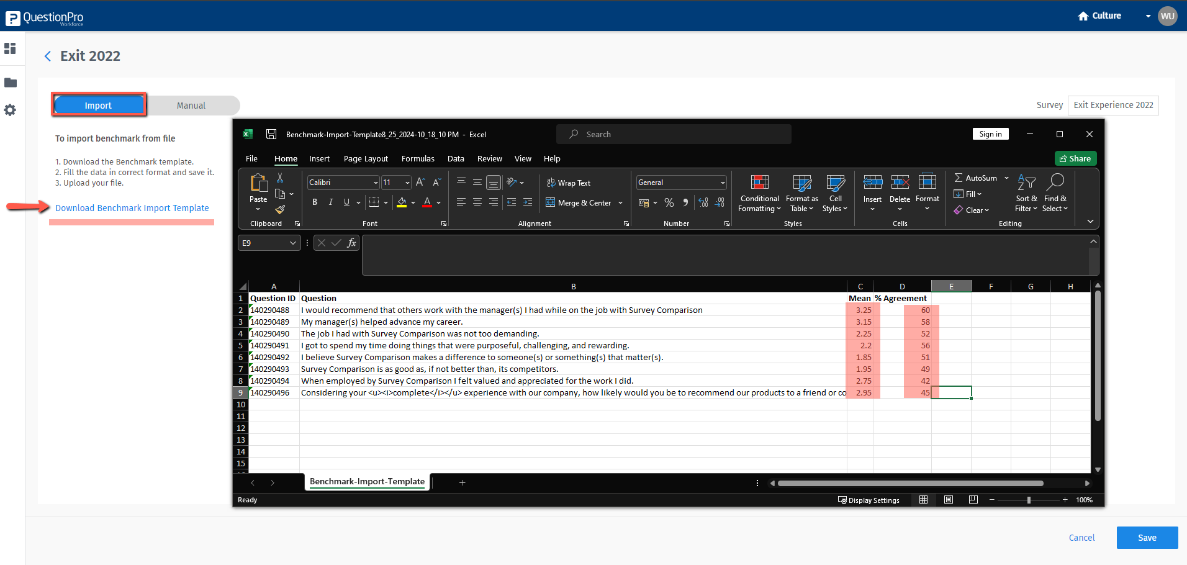Click the Excel zoom slider handle
This screenshot has width=1187, height=565.
1029,500
